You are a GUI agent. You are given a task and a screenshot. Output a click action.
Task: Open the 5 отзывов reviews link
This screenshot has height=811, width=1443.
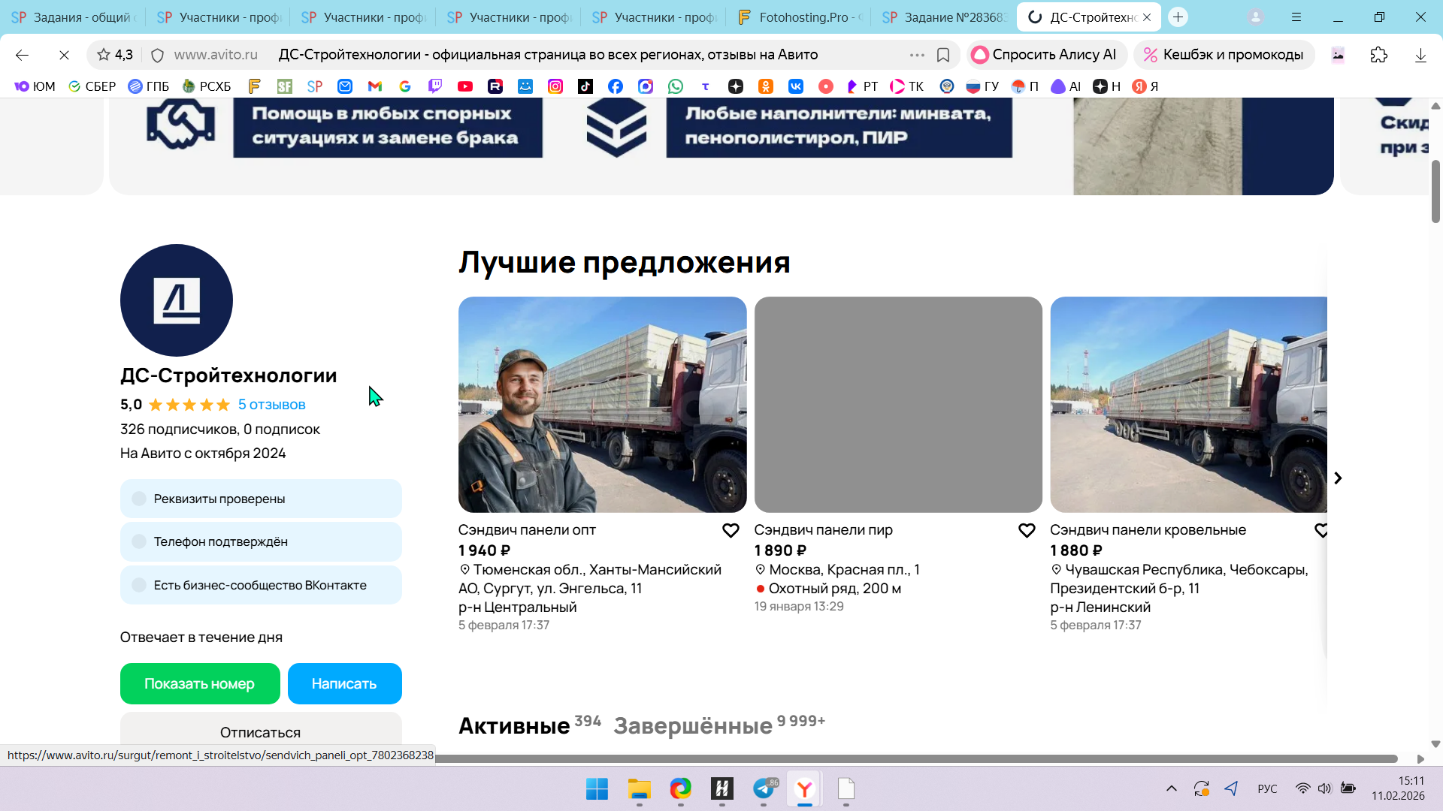click(x=271, y=405)
